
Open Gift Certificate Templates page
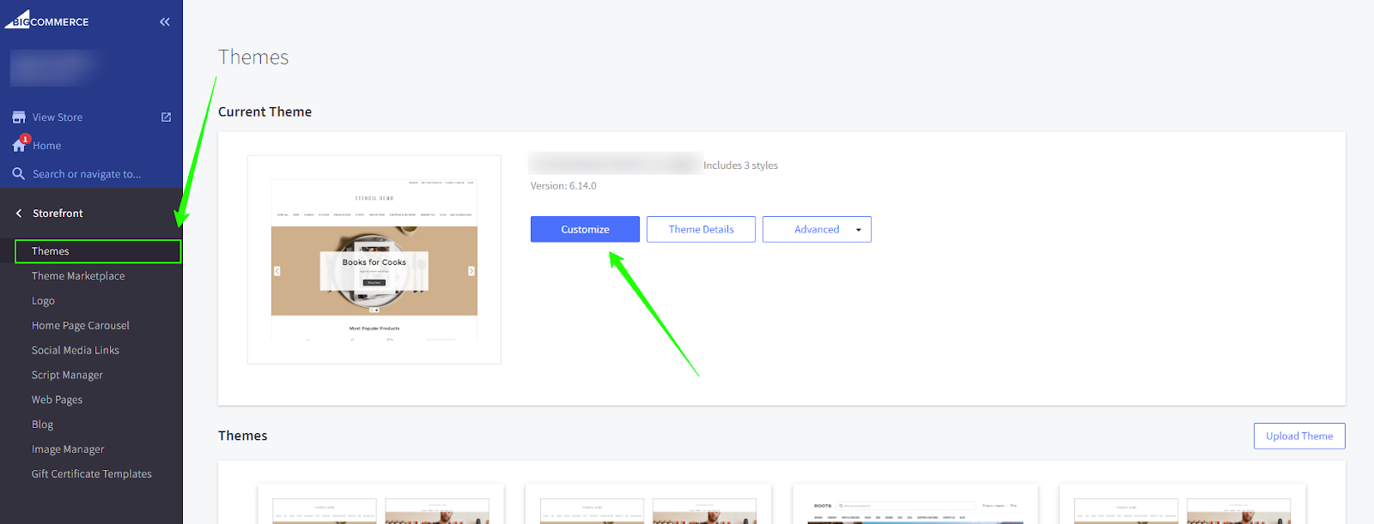tap(92, 474)
